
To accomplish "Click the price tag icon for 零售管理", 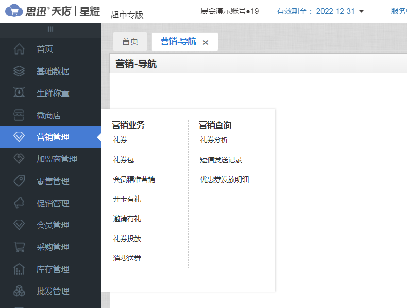I will tap(19, 181).
